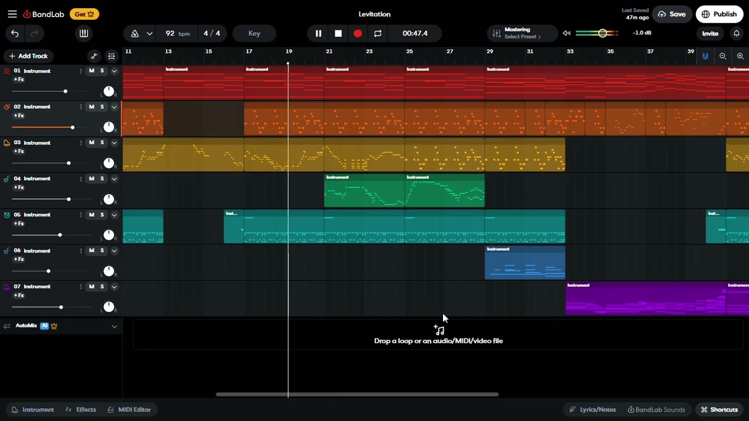Viewport: 749px width, 421px height.
Task: Zoom out the timeline
Action: 723,56
